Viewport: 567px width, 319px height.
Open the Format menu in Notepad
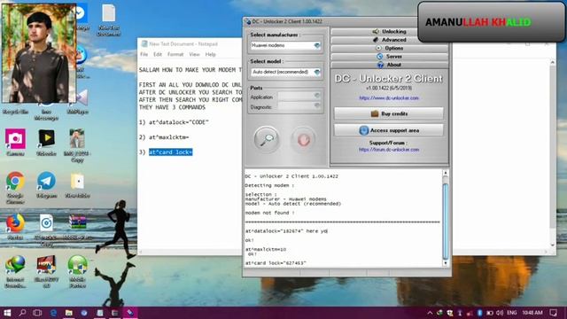pyautogui.click(x=175, y=54)
